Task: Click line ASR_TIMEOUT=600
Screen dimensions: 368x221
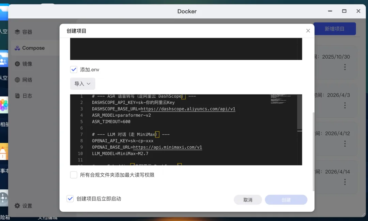Action: click(x=111, y=121)
